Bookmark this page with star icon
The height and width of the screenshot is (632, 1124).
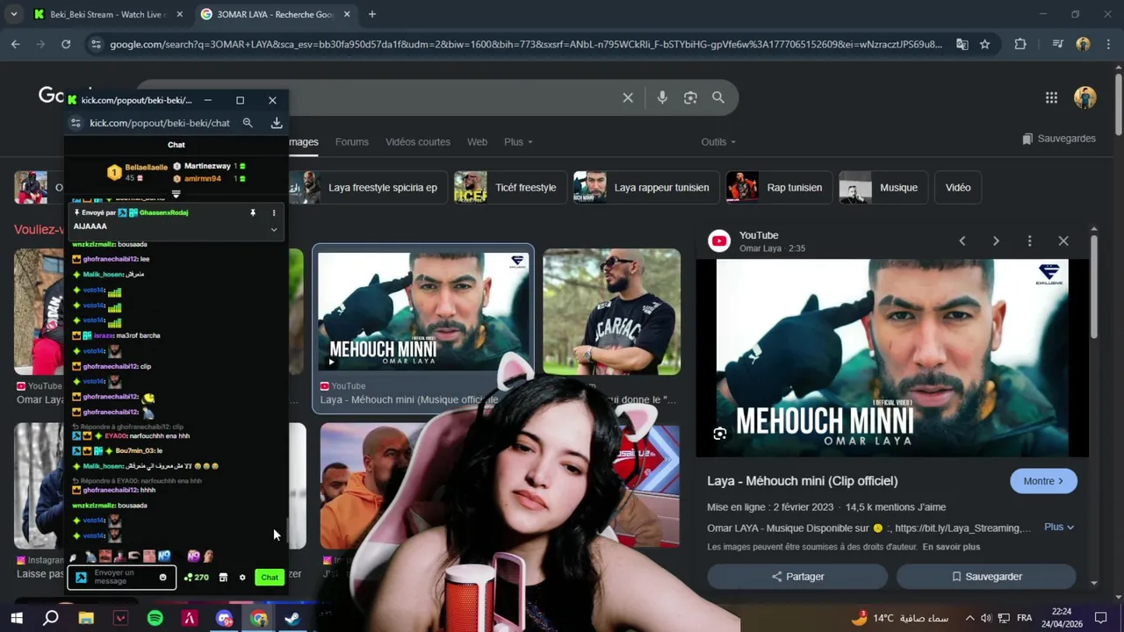tap(985, 44)
